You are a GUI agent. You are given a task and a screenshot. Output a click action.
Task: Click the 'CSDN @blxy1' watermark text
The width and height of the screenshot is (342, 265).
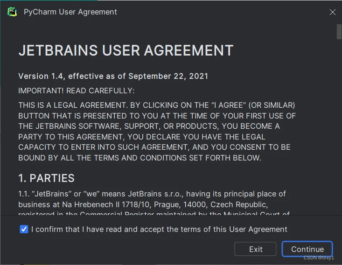[x=319, y=258]
